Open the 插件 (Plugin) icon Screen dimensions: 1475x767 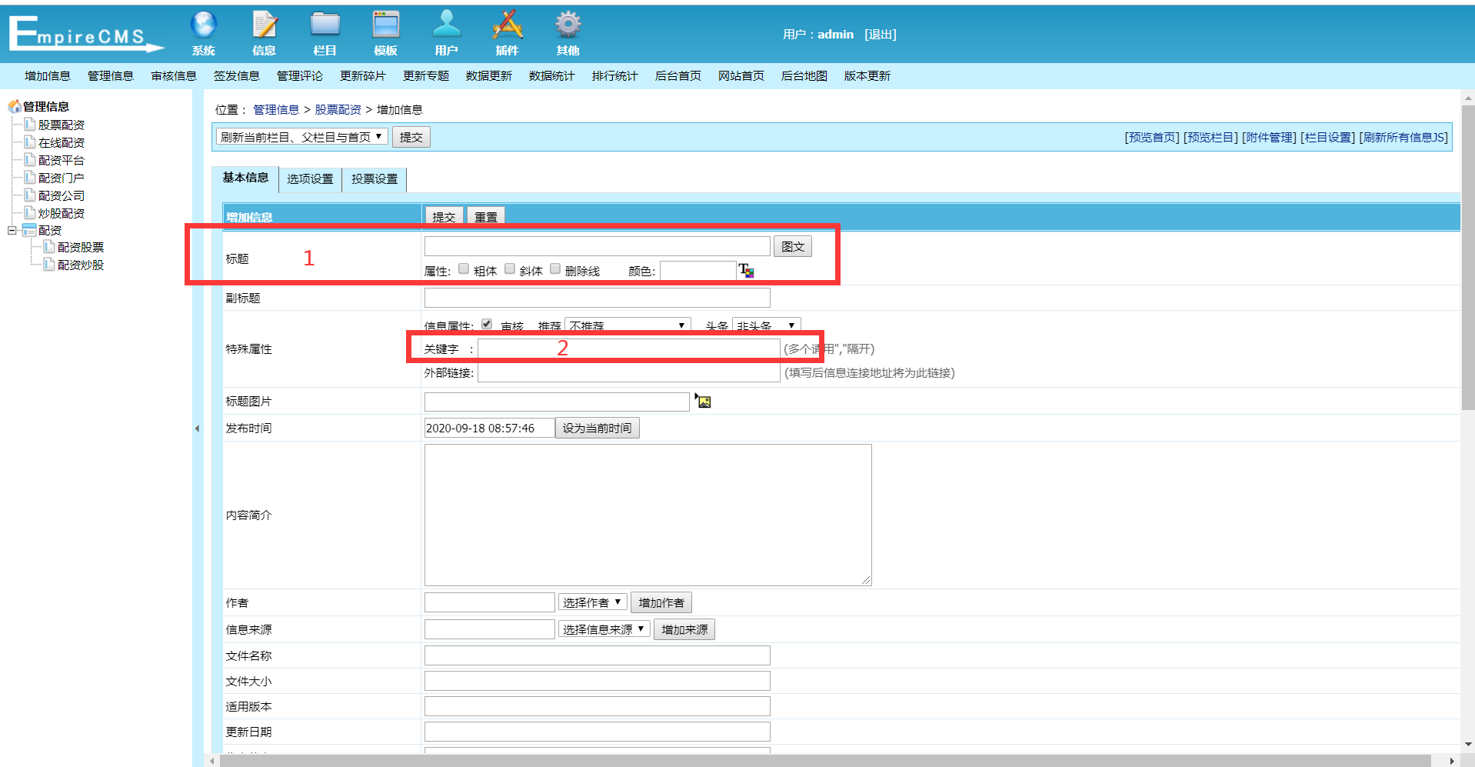(x=507, y=33)
